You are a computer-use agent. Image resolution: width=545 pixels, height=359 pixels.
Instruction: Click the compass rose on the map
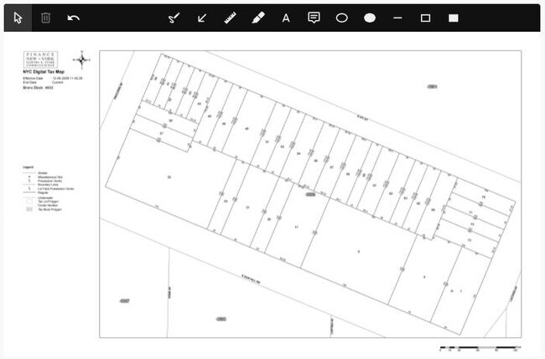[x=82, y=58]
